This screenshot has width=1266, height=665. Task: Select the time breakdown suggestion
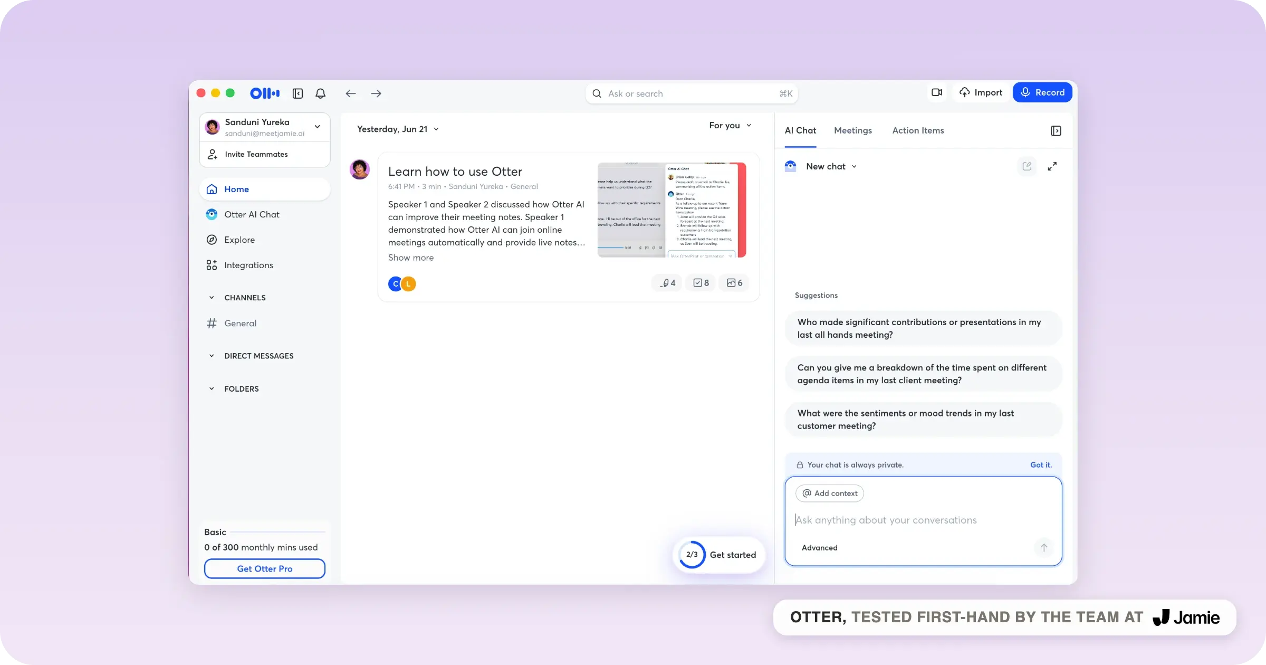pos(923,374)
